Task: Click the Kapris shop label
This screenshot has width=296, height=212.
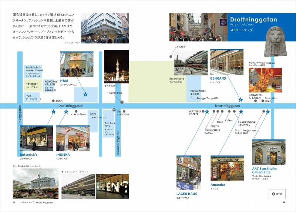Action: (215, 126)
